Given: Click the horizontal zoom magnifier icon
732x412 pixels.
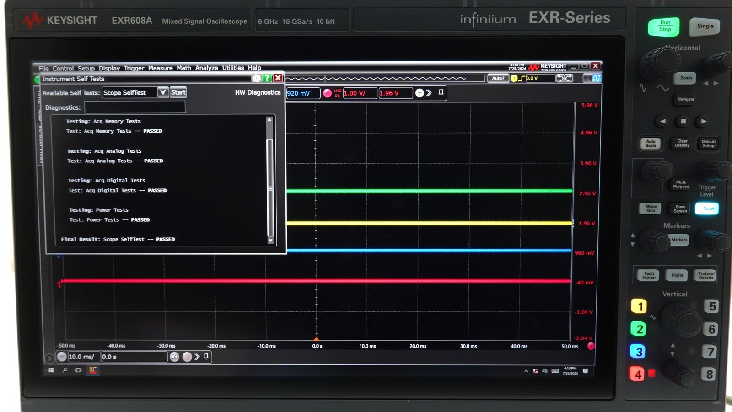Looking at the screenshot, I should point(174,357).
